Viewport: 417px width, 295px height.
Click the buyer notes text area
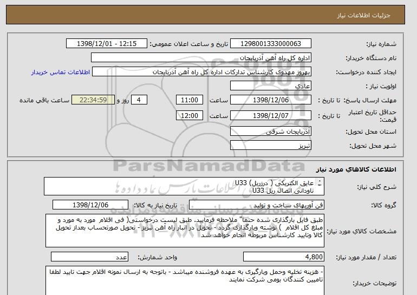click(x=185, y=280)
